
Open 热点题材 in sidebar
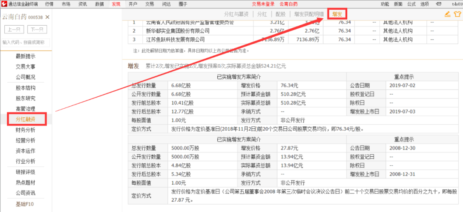click(25, 182)
